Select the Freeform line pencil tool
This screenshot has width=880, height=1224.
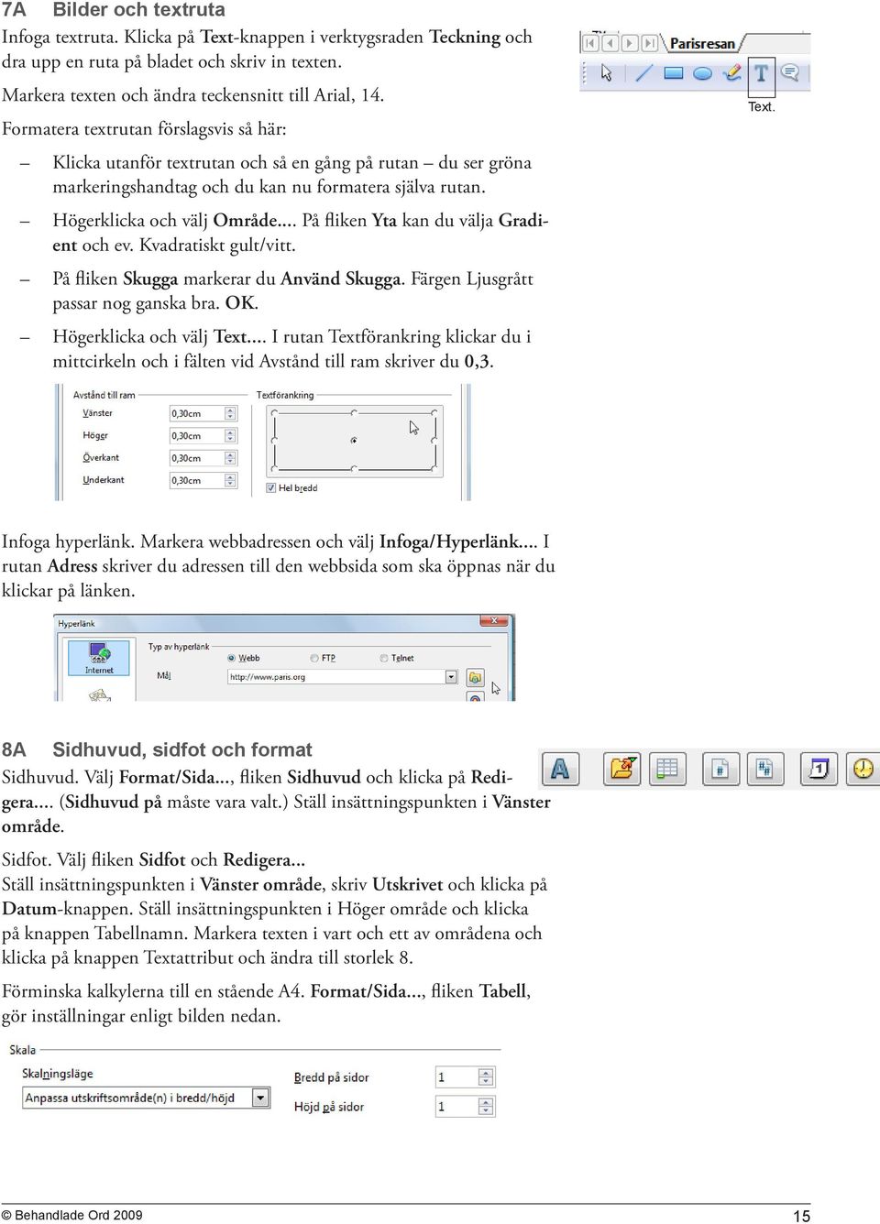click(732, 73)
